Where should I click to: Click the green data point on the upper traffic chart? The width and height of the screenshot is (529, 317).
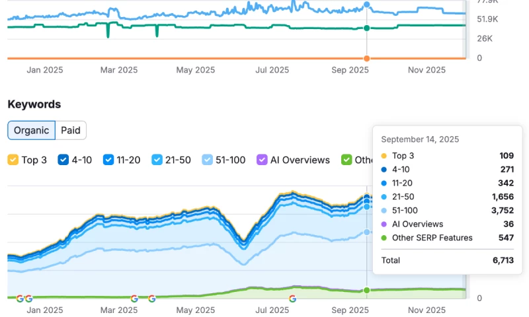[367, 28]
